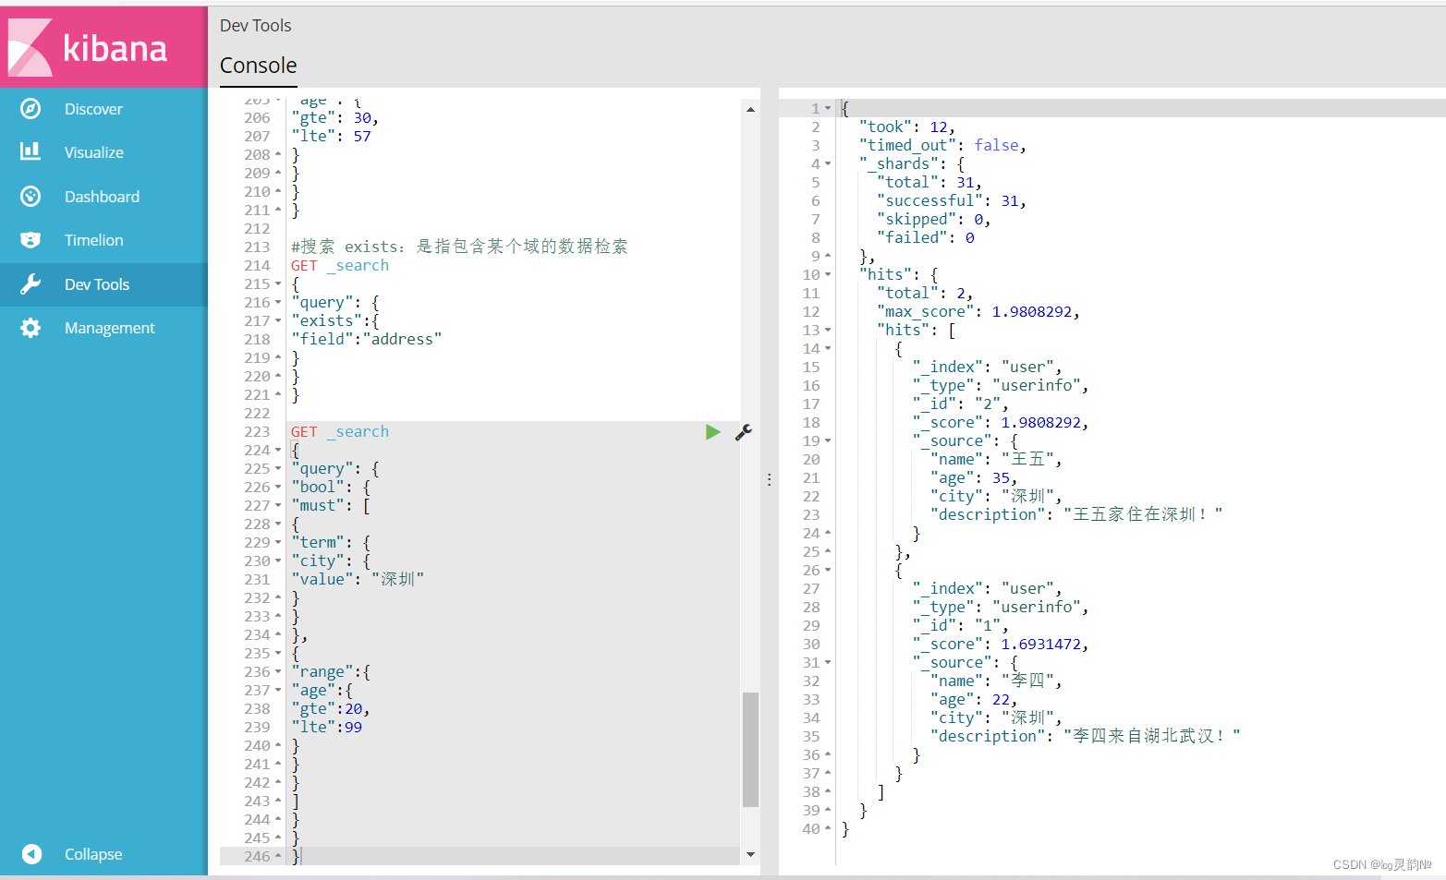Select Dev Tools wrench icon
The image size is (1446, 880).
pyautogui.click(x=30, y=283)
